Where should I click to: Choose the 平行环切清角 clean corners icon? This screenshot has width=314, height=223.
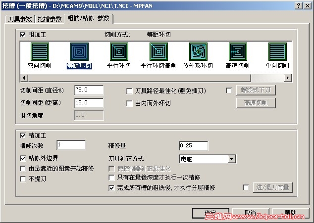tap(158, 51)
